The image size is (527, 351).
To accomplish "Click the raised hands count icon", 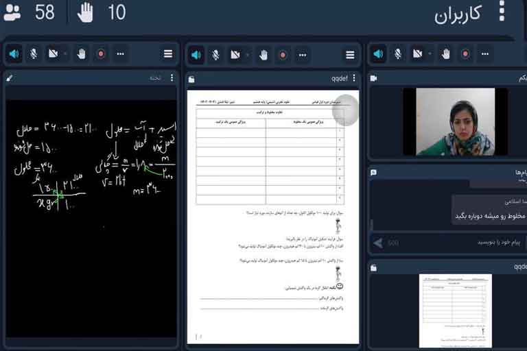I will pos(85,12).
